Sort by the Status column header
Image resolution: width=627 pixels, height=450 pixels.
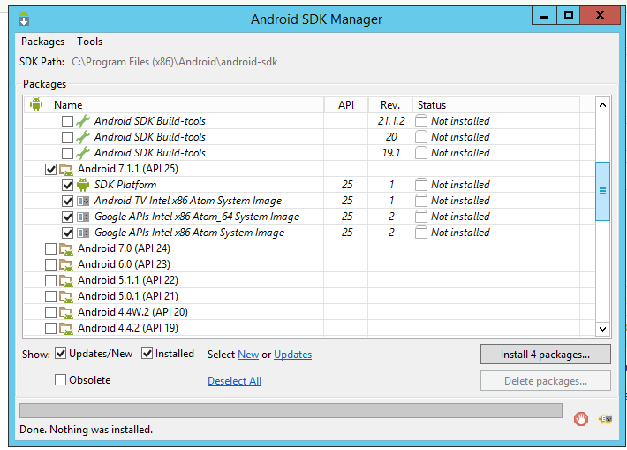[495, 105]
